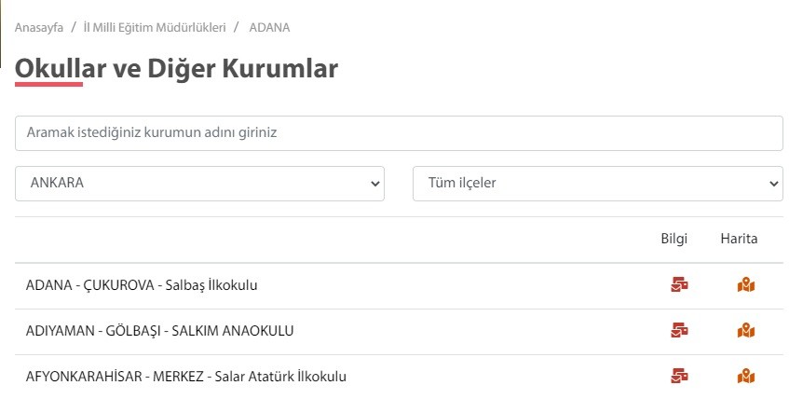This screenshot has width=789, height=399.
Task: Click the Okullar ve Diğer Kurumlar heading
Action: pyautogui.click(x=176, y=68)
